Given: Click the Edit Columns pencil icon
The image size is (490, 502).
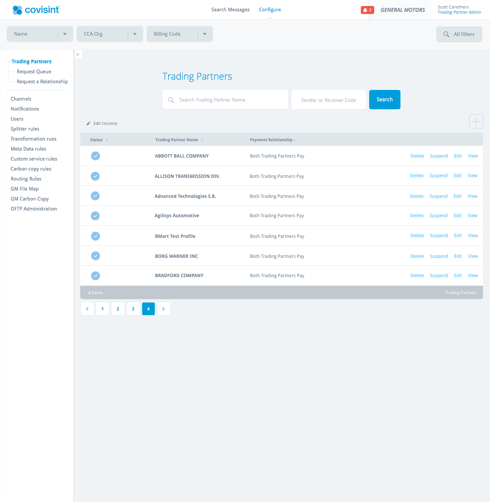Looking at the screenshot, I should (89, 124).
